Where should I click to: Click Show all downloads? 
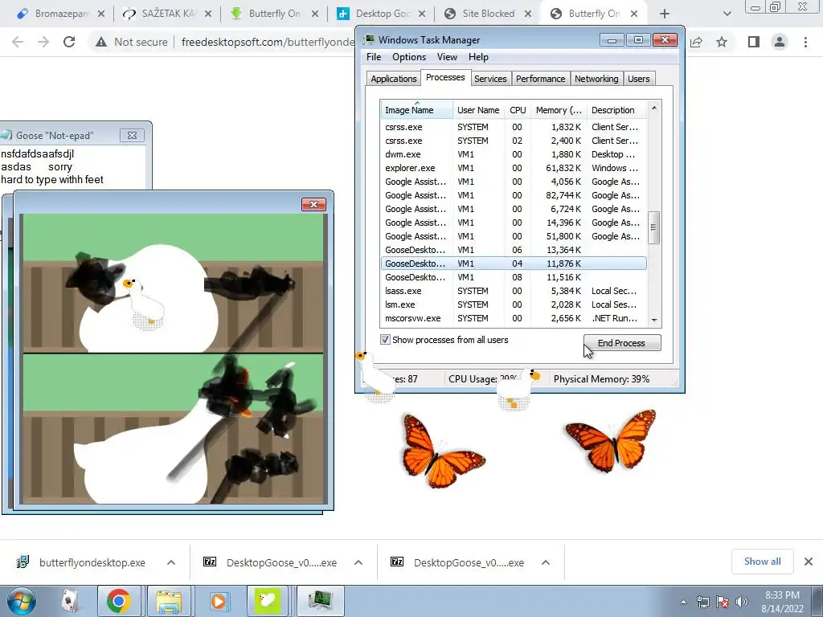click(762, 562)
